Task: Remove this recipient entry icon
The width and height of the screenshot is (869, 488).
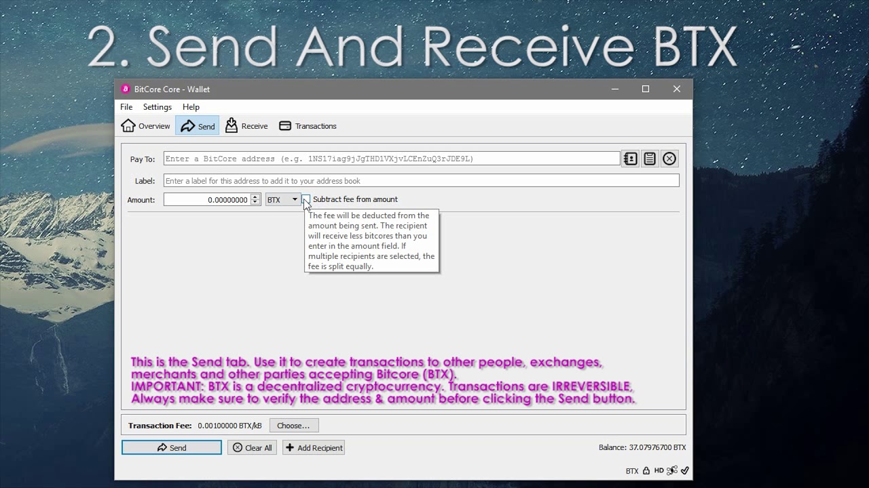Action: (669, 159)
